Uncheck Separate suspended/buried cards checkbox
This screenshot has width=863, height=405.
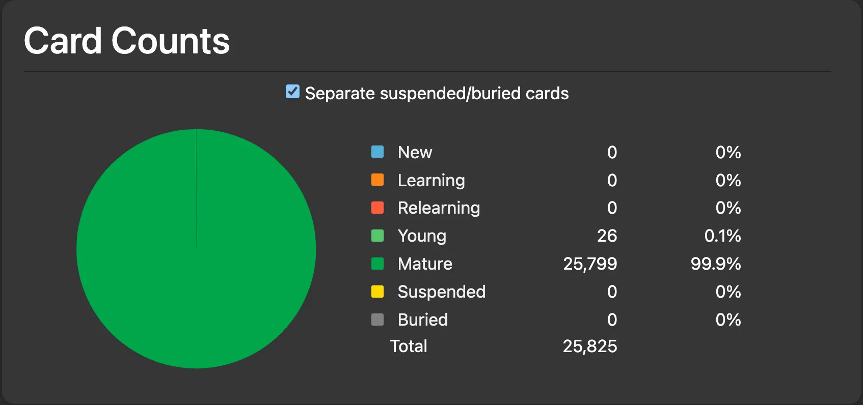click(292, 92)
